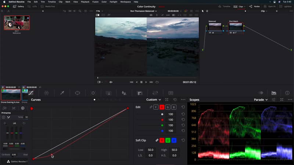Open the Parade scope type dropdown

pos(261,100)
